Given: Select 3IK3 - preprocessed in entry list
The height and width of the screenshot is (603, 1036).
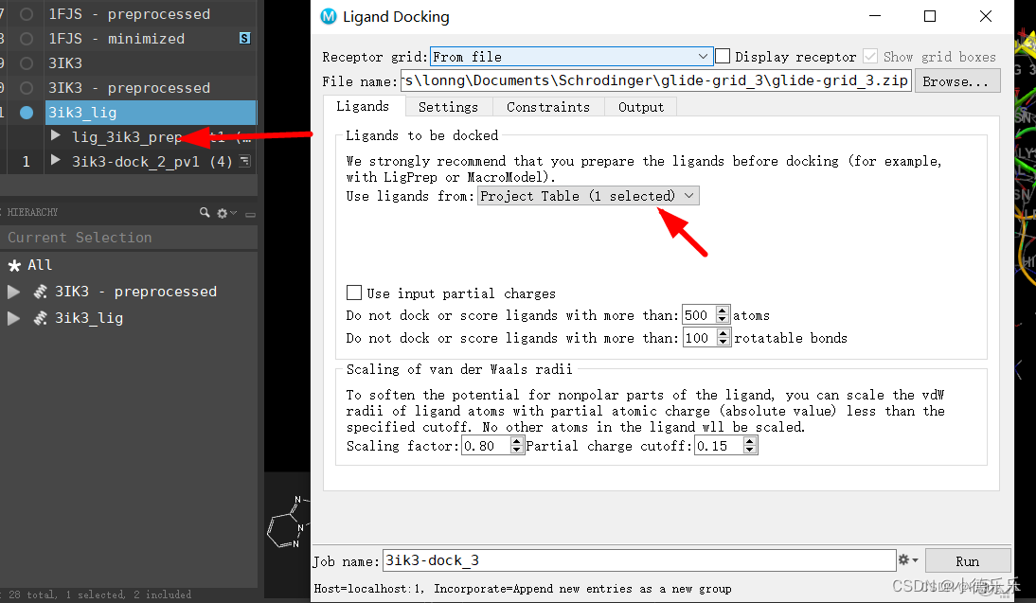Looking at the screenshot, I should [151, 88].
